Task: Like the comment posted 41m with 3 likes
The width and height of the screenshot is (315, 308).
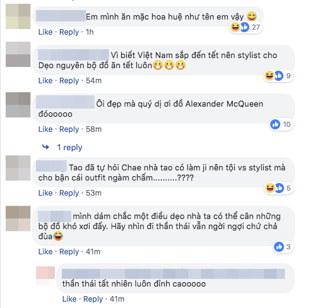Action: coord(45,252)
